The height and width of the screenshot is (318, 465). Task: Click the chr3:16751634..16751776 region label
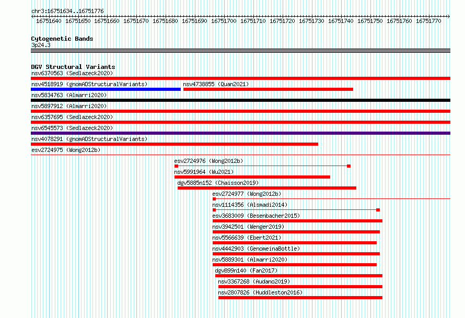tap(67, 11)
